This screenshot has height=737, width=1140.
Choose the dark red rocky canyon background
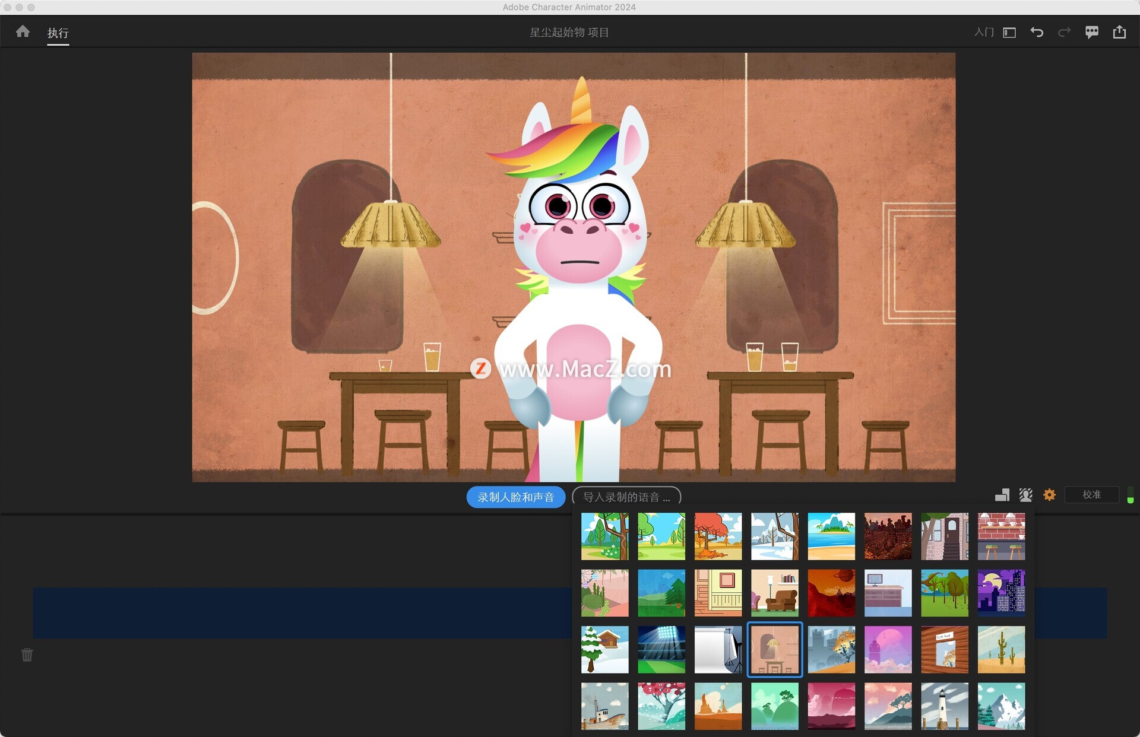point(888,536)
